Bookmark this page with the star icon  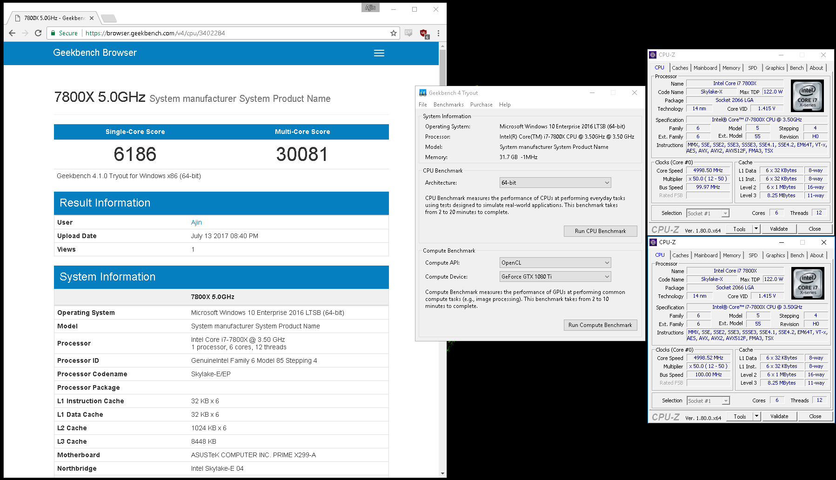[x=394, y=33]
